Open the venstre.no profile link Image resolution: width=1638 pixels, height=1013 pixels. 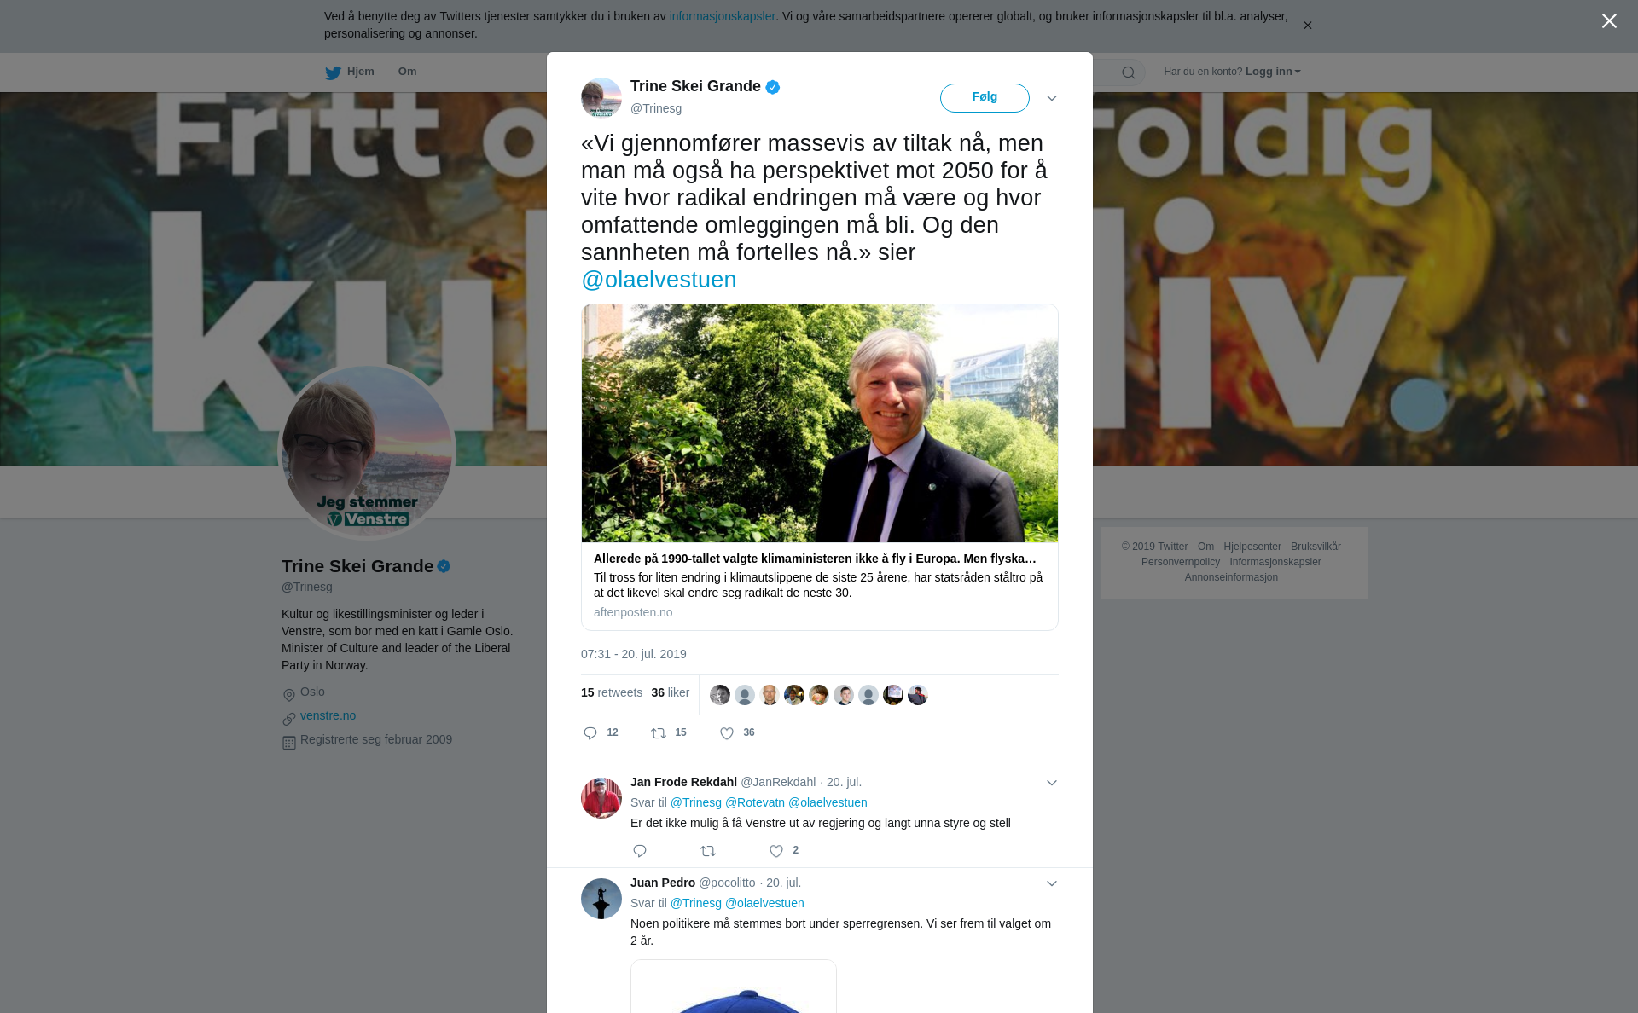coord(328,715)
